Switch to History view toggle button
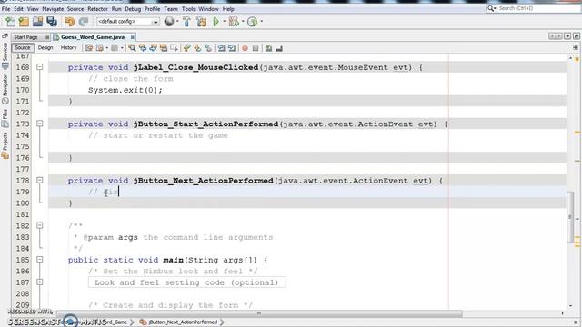The width and height of the screenshot is (582, 327). click(68, 48)
